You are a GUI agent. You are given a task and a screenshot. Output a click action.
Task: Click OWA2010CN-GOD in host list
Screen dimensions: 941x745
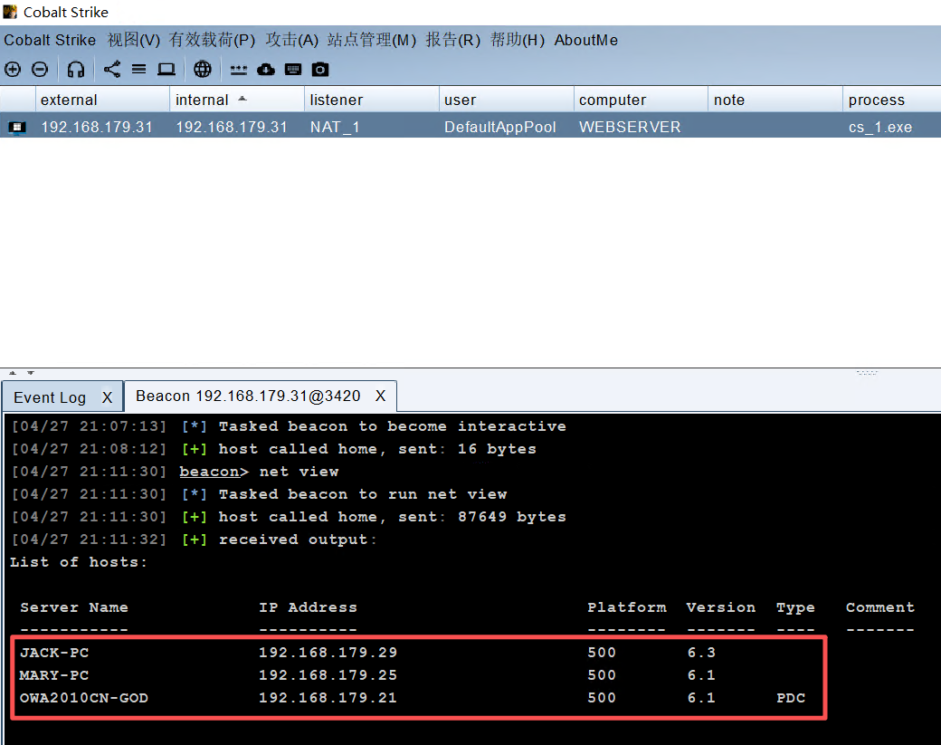coord(84,698)
